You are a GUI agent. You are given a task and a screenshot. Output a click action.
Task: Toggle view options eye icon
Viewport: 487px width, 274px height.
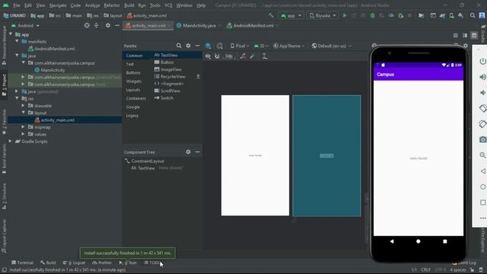point(208,56)
